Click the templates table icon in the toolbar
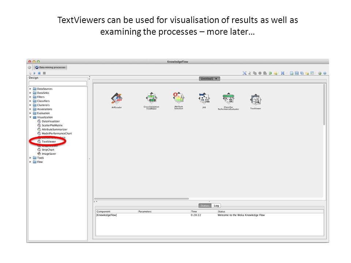The height and width of the screenshot is (263, 351). [x=312, y=73]
